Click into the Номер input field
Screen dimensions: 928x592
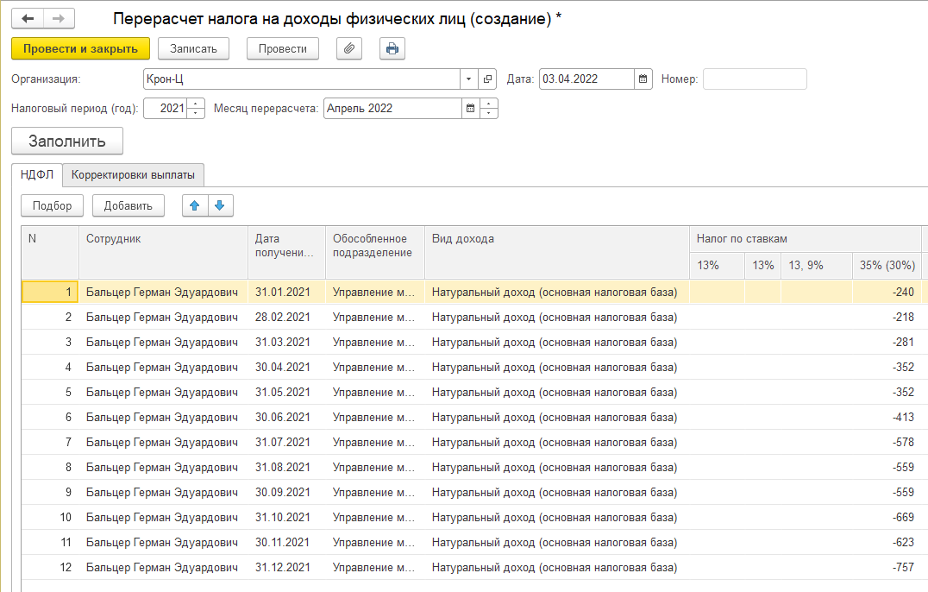tap(755, 79)
